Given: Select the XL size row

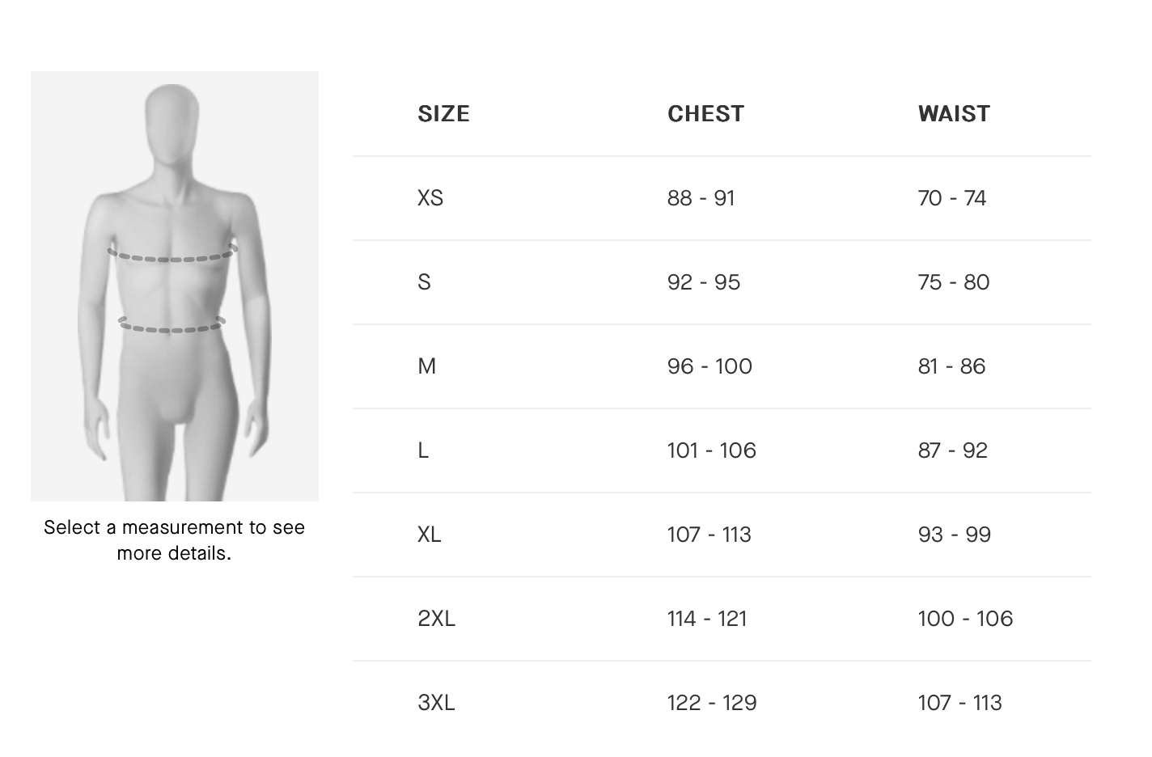Looking at the screenshot, I should [x=722, y=535].
